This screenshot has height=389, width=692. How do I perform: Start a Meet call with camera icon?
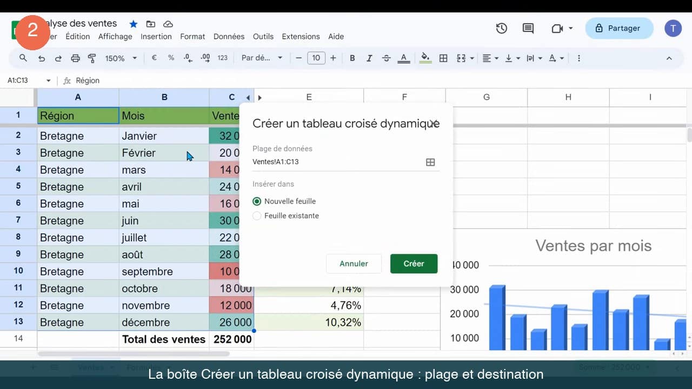coord(557,28)
